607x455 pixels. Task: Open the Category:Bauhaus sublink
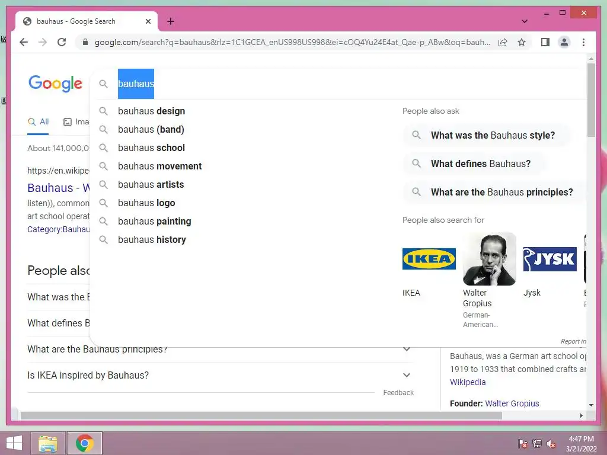point(58,229)
